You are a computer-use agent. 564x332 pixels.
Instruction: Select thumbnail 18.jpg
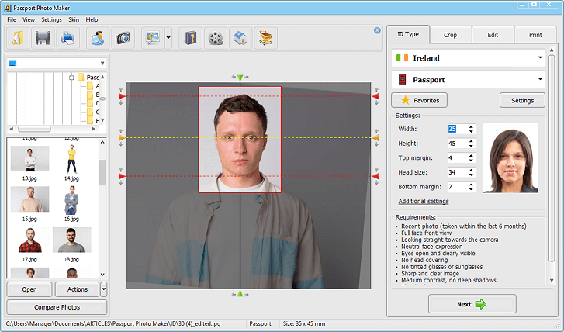(71, 244)
